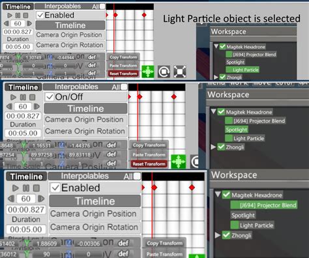Click Paste Transform in top screenshot

pos(123,66)
